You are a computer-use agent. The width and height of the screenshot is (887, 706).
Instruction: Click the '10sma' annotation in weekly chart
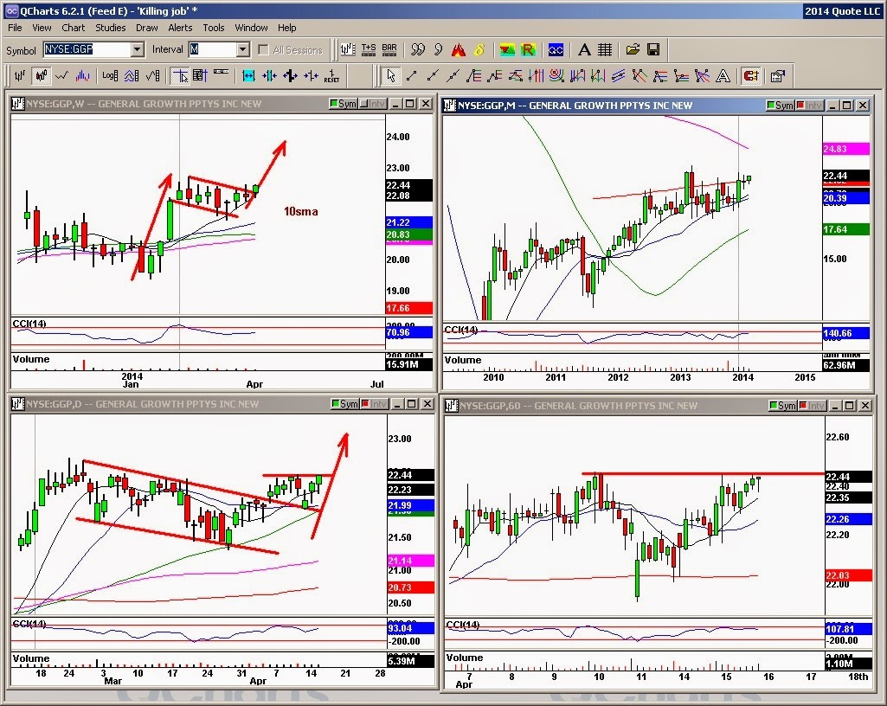301,212
